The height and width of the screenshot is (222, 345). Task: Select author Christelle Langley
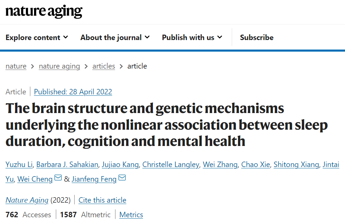171,165
